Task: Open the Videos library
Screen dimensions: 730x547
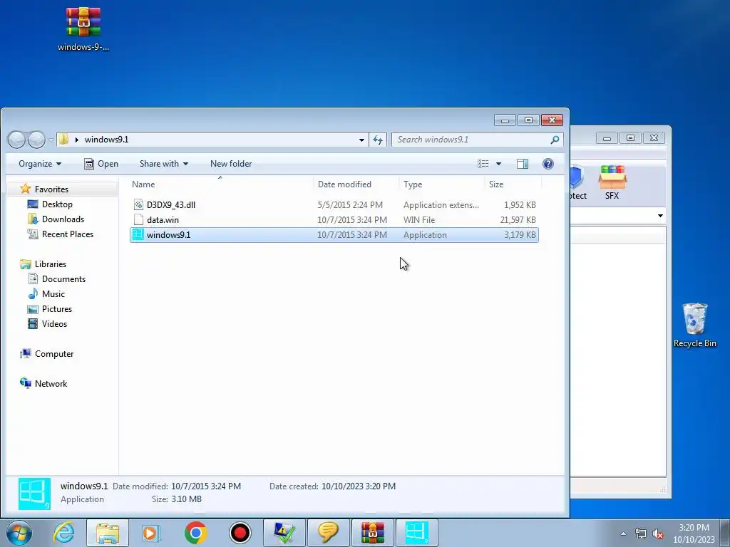Action: pos(54,324)
